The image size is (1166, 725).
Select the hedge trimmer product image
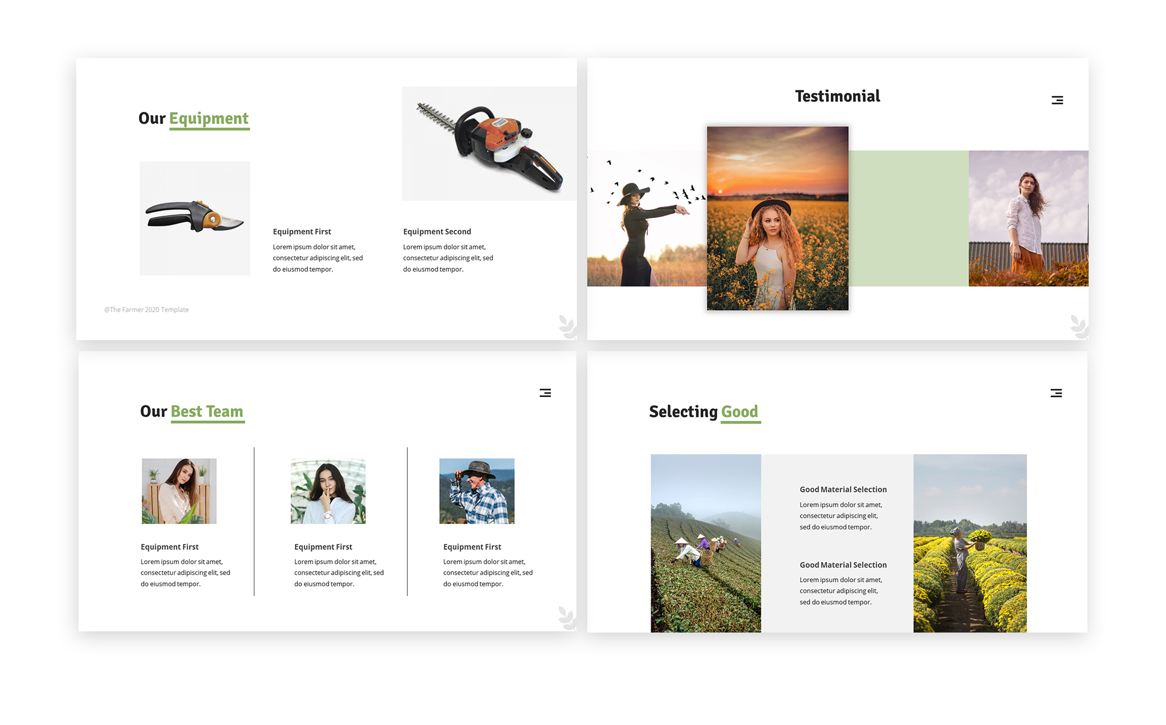489,143
